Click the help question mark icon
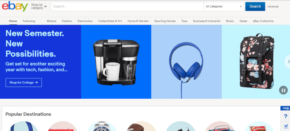 [x=285, y=116]
